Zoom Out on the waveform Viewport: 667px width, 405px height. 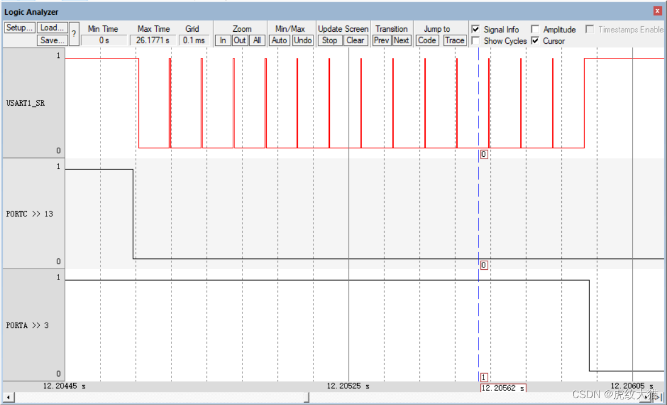pos(240,40)
